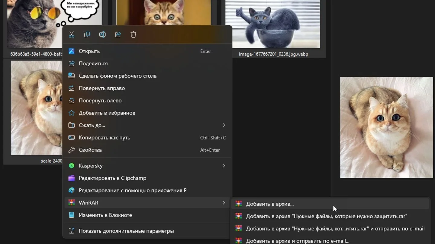The image size is (435, 244).
Task: Click the large cat preview image on right
Action: click(x=386, y=127)
